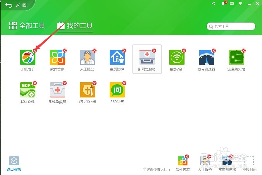Remove 游戏优化器 from the list

click(x=94, y=83)
